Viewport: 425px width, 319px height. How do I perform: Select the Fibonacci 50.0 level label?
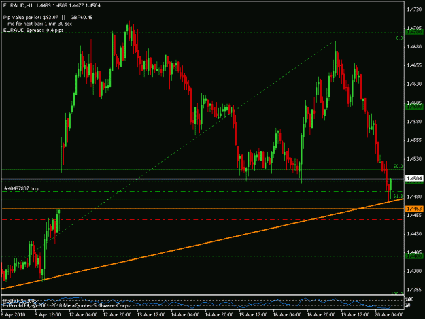coord(398,166)
